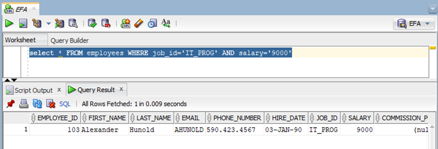Click the Refresh results icon
Screen dimensions: 438x149
tap(37, 104)
